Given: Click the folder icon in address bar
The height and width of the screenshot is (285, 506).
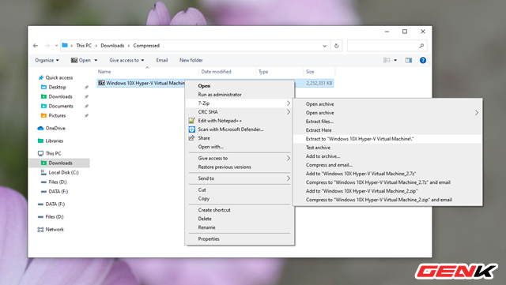Looking at the screenshot, I should click(x=65, y=46).
